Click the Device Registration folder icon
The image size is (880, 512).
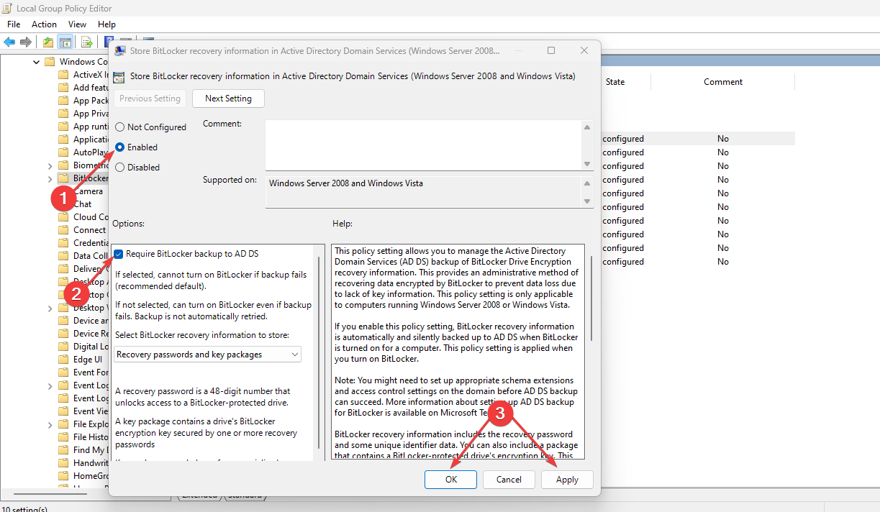64,334
